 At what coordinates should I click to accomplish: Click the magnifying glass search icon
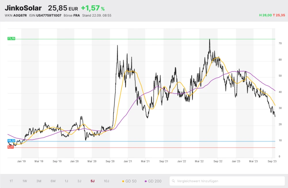point(173,181)
